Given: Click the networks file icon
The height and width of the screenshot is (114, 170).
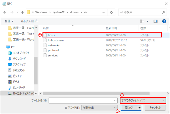Looking at the screenshot, I should coord(45,45).
